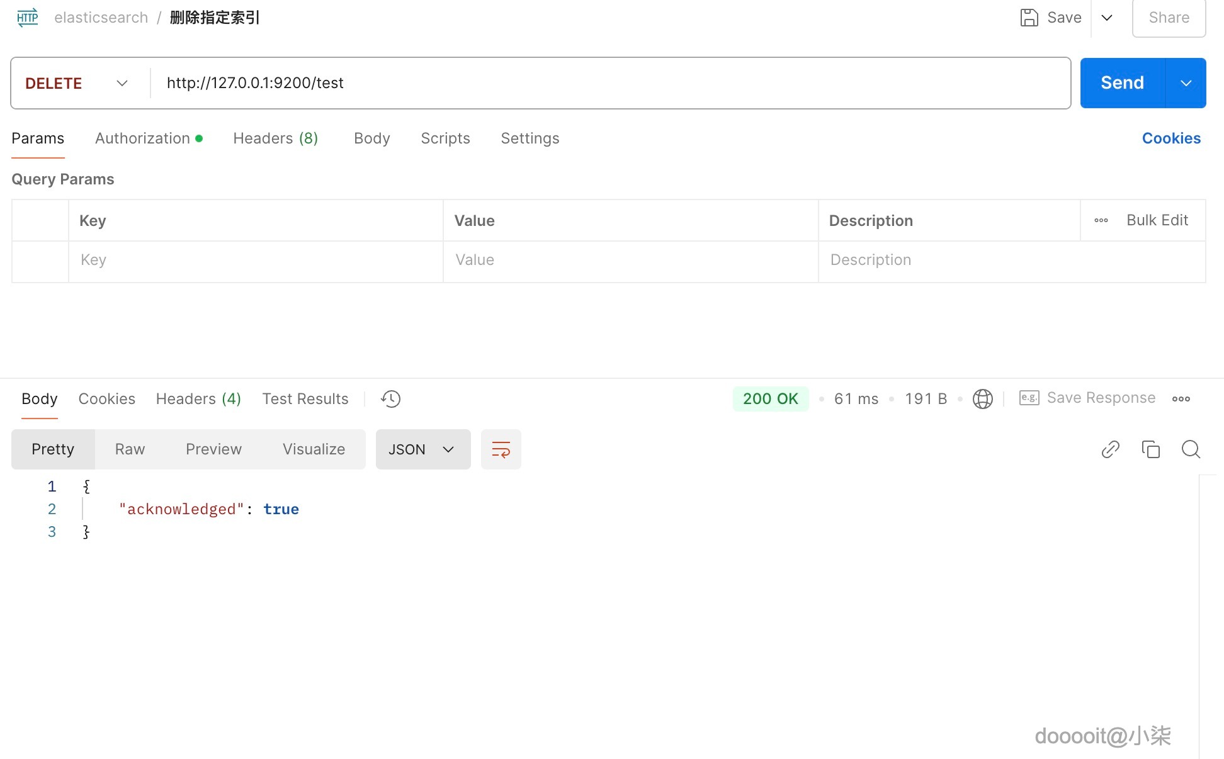Copy the response link with the chain icon

point(1110,449)
